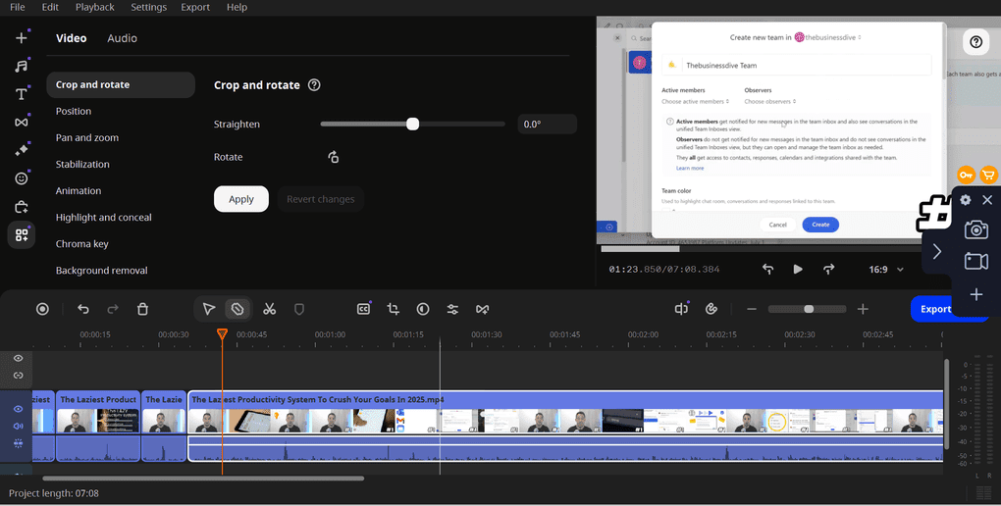Open the Help menu

coord(237,7)
